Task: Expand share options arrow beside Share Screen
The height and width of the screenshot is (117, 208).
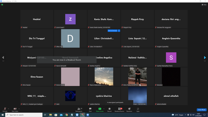Action: (104, 109)
